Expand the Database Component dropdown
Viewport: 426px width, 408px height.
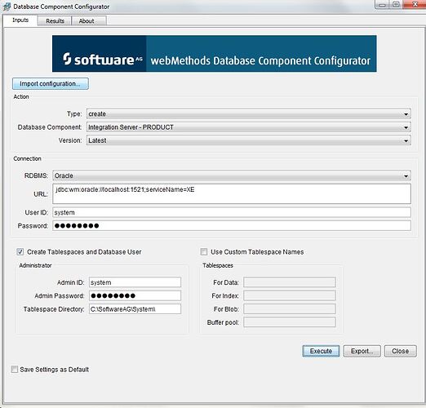(x=249, y=127)
